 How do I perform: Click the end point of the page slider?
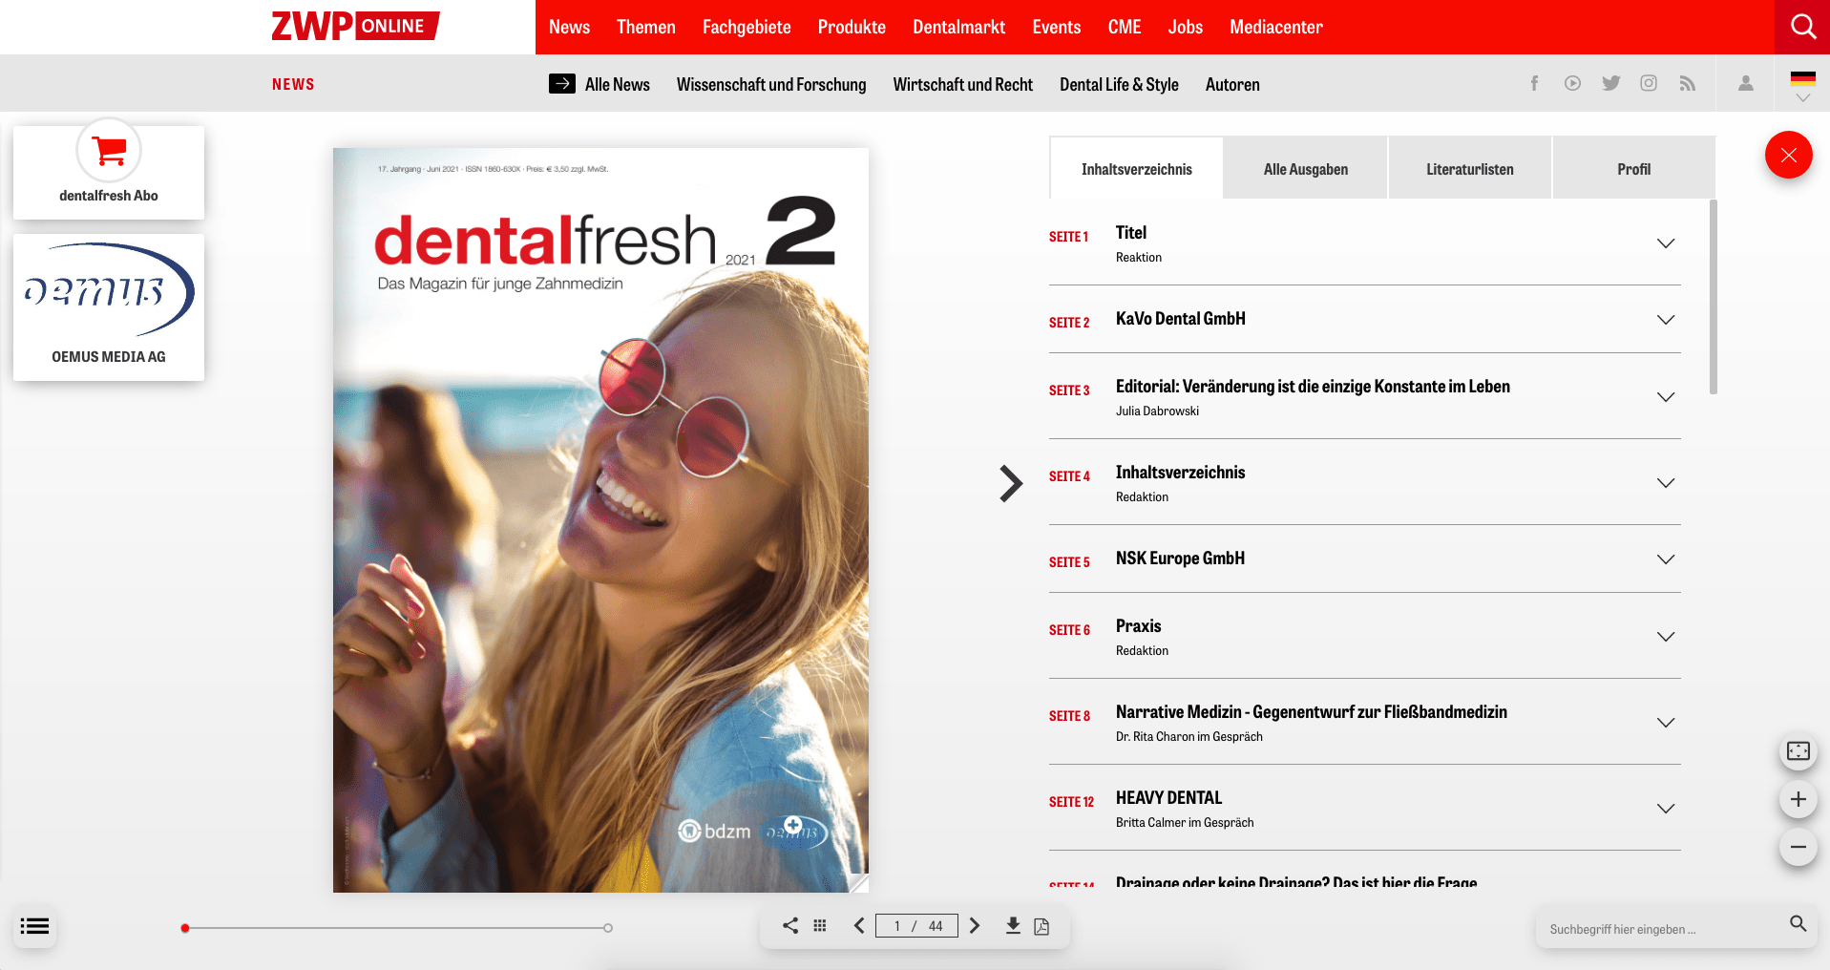pos(608,928)
